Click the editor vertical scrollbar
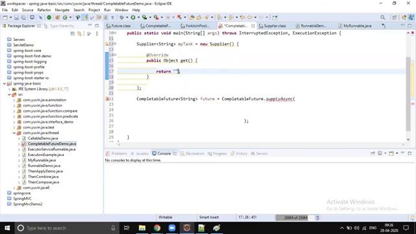This screenshot has width=416, height=234. click(408, 94)
